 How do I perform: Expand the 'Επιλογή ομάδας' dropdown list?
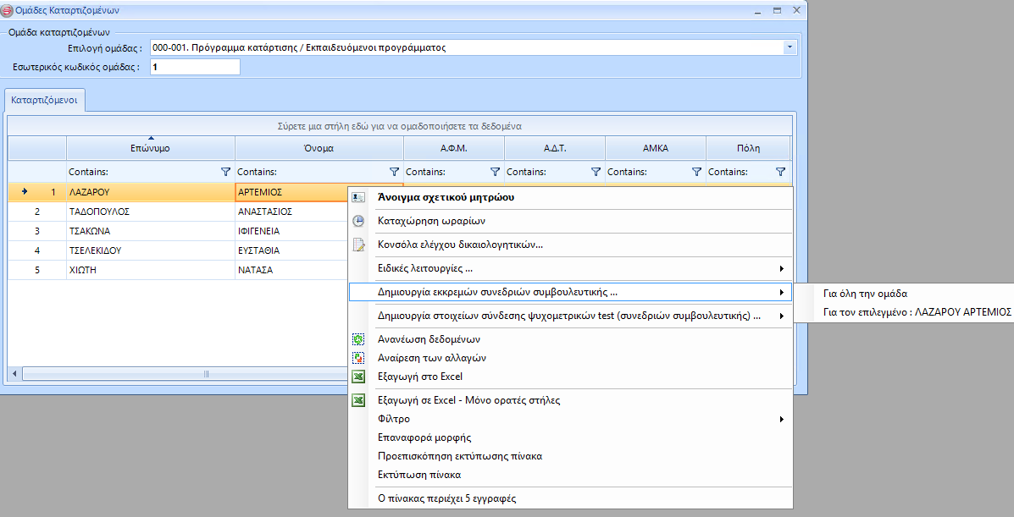point(790,47)
